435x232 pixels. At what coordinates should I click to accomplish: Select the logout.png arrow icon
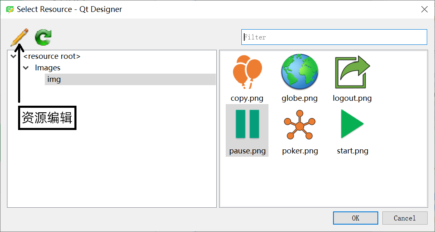352,72
